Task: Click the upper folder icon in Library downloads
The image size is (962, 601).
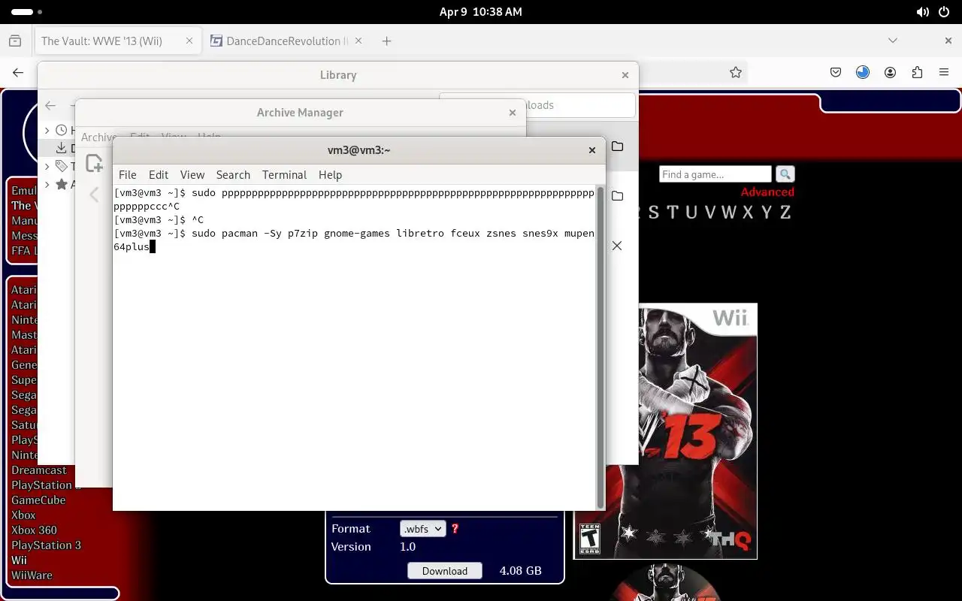Action: 617,146
